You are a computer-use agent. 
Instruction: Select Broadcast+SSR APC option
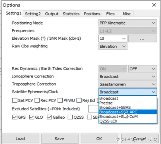tap(128, 112)
